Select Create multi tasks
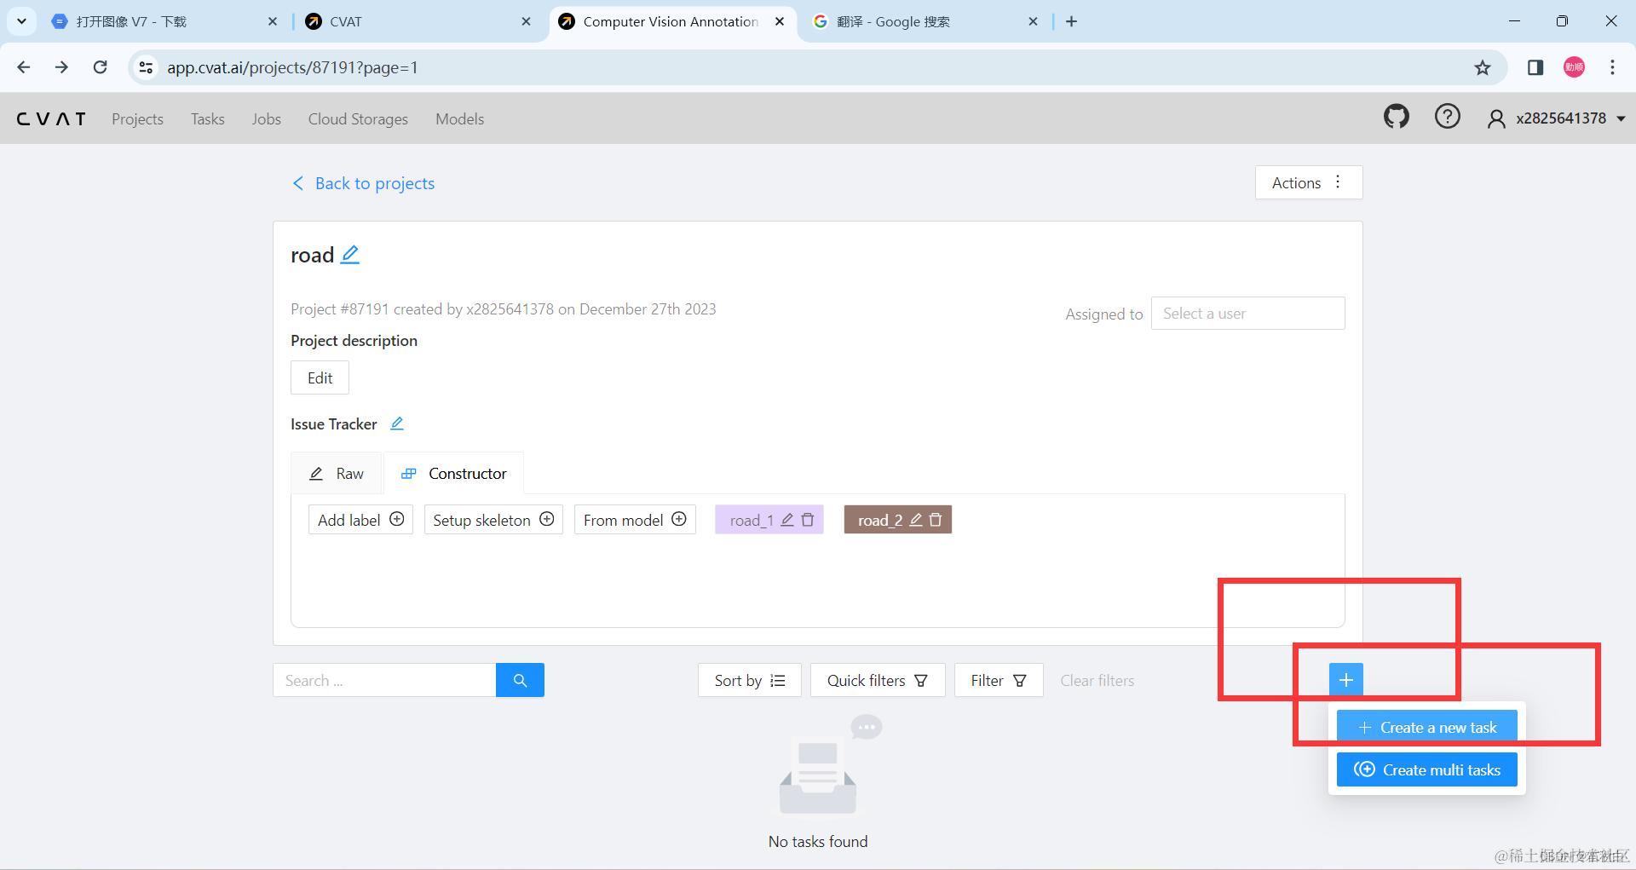This screenshot has width=1636, height=870. (1427, 769)
